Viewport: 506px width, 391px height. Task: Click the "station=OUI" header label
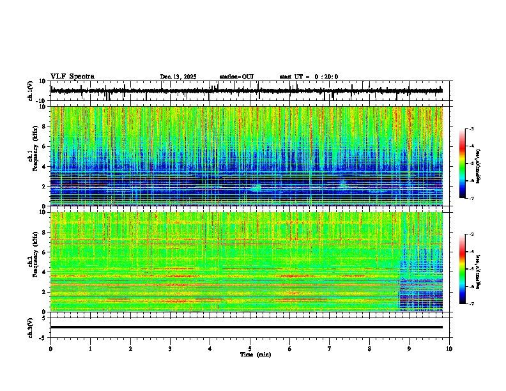[x=236, y=77]
